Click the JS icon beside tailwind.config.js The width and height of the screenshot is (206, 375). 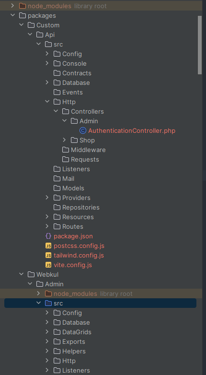tap(48, 255)
